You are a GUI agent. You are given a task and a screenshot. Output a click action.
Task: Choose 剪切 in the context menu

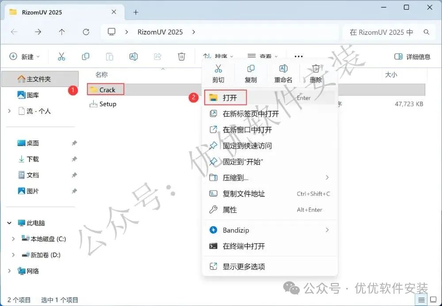point(218,74)
